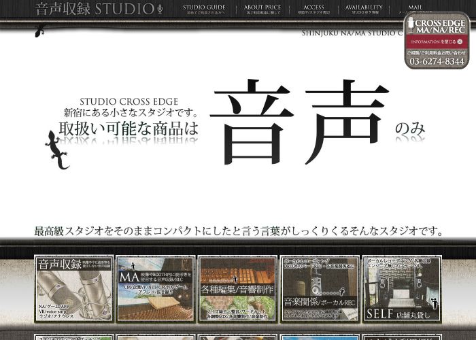Open the 各種編集/音響制作 thumbnail
This screenshot has height=340, width=476.
(x=237, y=288)
